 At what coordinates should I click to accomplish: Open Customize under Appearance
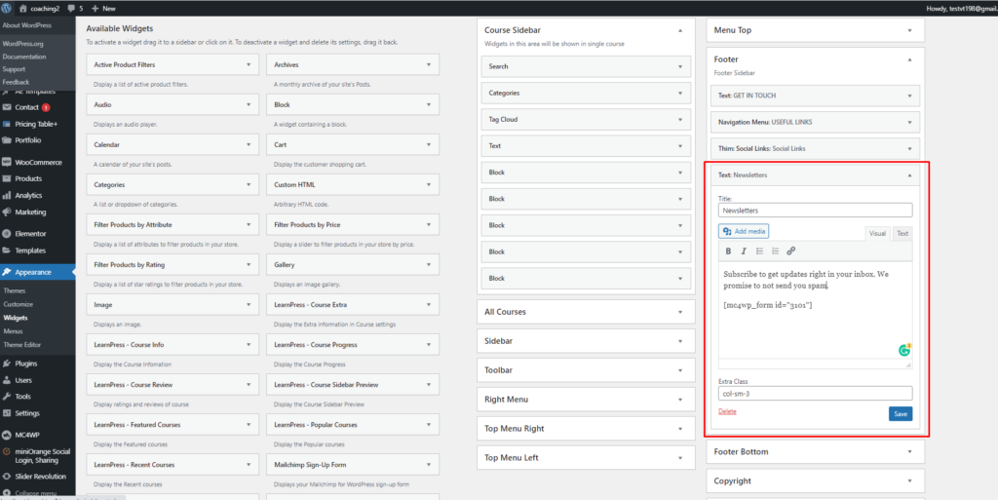click(19, 304)
